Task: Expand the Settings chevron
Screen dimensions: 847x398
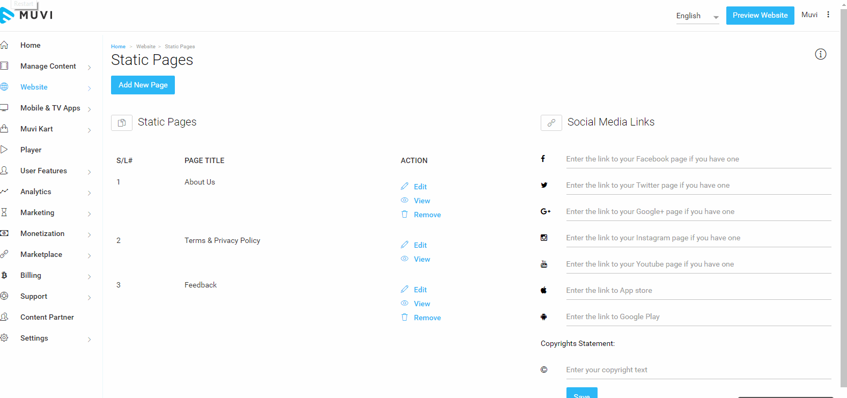Action: click(x=89, y=339)
